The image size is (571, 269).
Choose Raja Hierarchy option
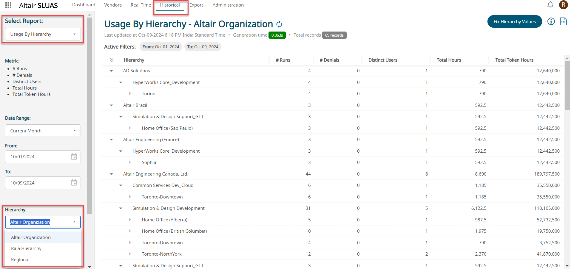[x=43, y=248]
